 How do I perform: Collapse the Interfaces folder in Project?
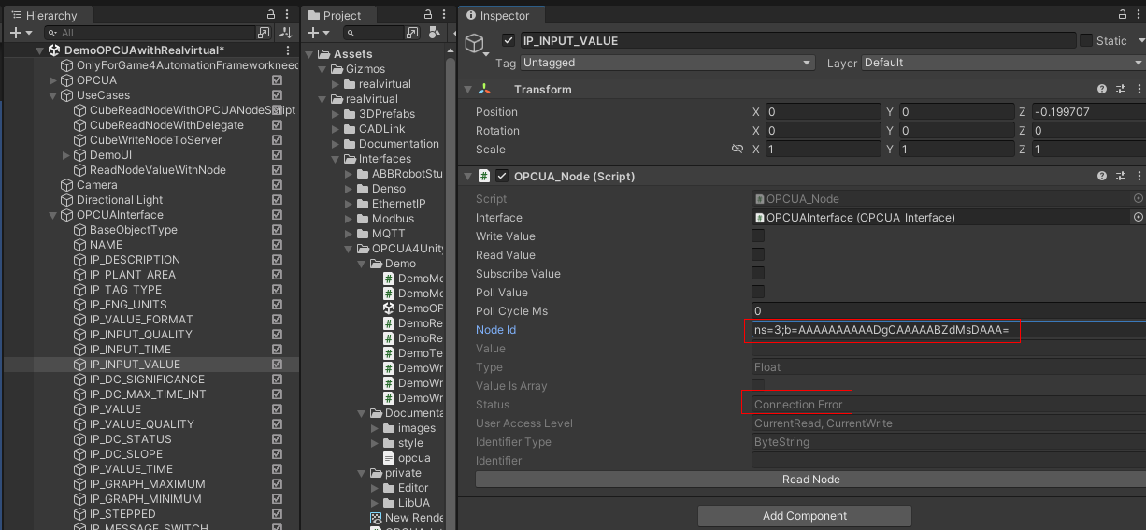coord(337,159)
